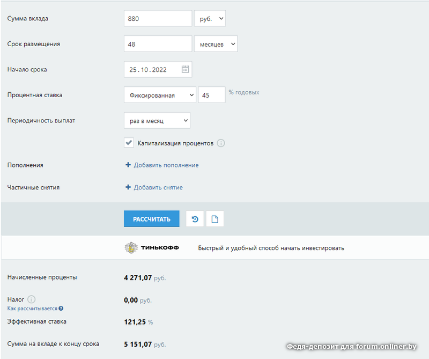Click the plus icon before Добавить снятие
The image size is (429, 359).
(128, 187)
